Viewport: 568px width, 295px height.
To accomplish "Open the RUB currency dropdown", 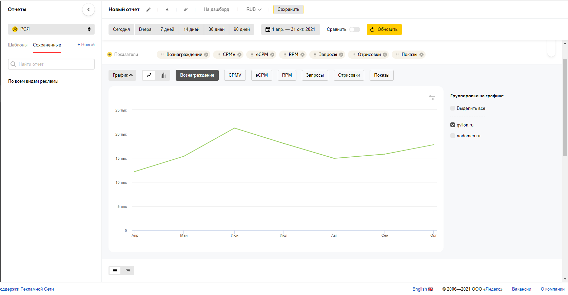I will click(x=254, y=9).
